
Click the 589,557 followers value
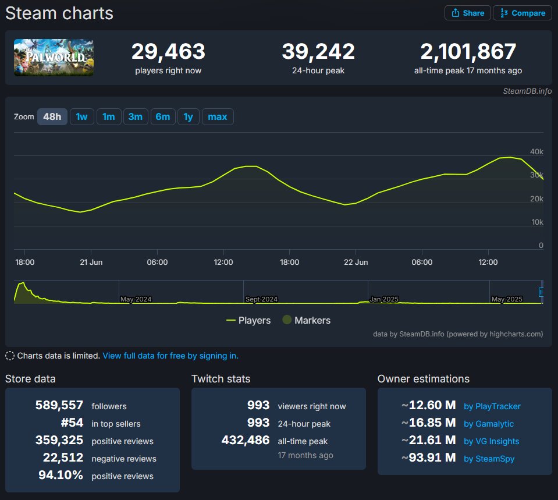tap(59, 405)
